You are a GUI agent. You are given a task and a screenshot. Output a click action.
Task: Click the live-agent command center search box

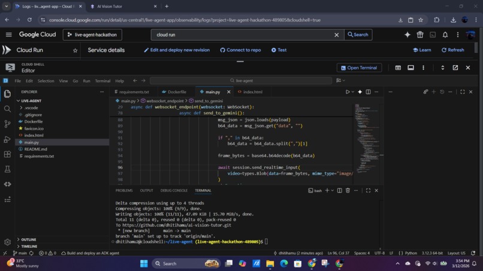241,81
